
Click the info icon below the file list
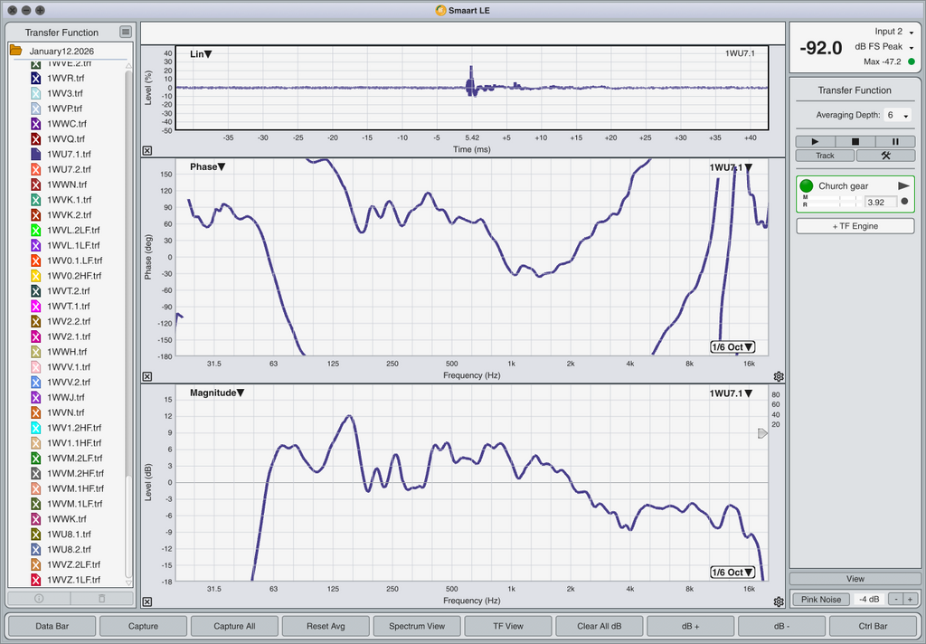point(39,598)
